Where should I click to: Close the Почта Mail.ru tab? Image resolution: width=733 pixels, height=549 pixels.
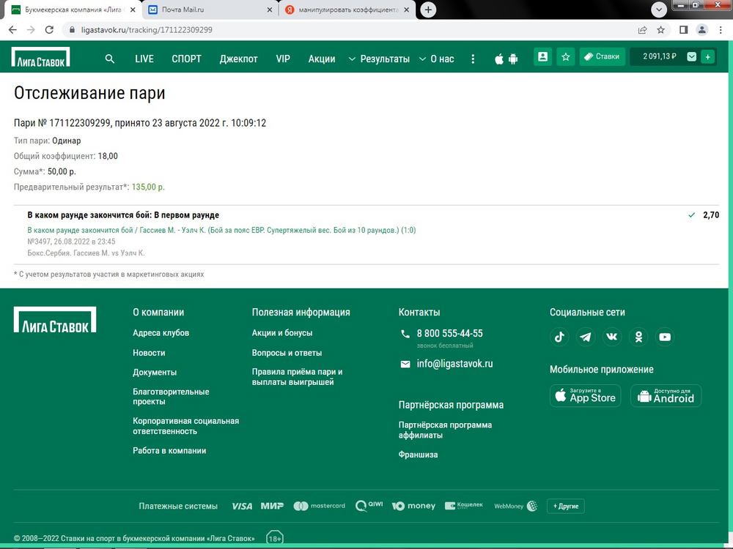pyautogui.click(x=269, y=10)
